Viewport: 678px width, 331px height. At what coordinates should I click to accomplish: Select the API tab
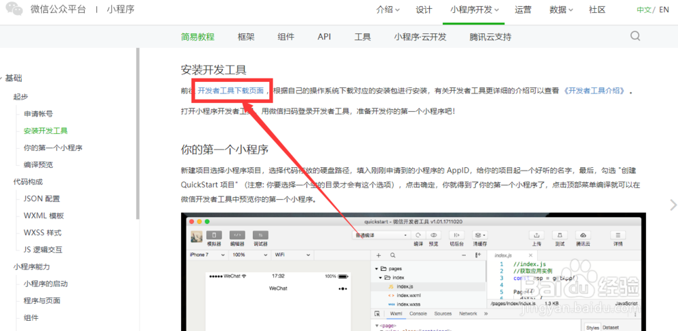point(324,37)
